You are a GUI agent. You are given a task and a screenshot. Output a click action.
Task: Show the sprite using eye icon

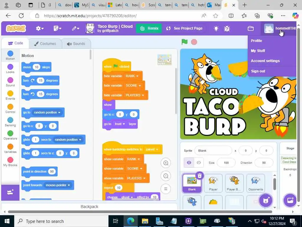click(x=189, y=163)
